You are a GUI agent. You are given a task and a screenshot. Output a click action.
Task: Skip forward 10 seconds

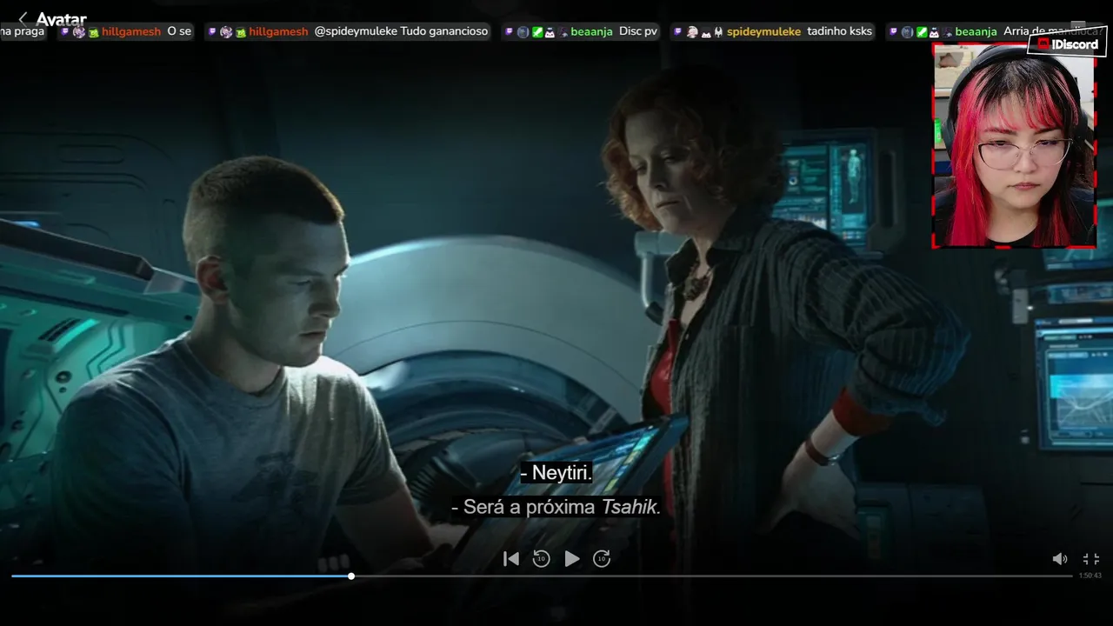pos(602,559)
